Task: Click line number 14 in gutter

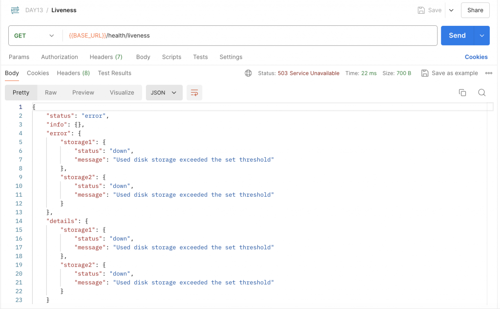Action: pyautogui.click(x=19, y=221)
